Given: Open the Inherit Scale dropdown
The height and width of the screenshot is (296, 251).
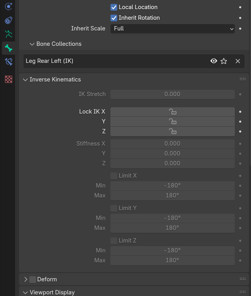Looking at the screenshot, I should click(172, 28).
